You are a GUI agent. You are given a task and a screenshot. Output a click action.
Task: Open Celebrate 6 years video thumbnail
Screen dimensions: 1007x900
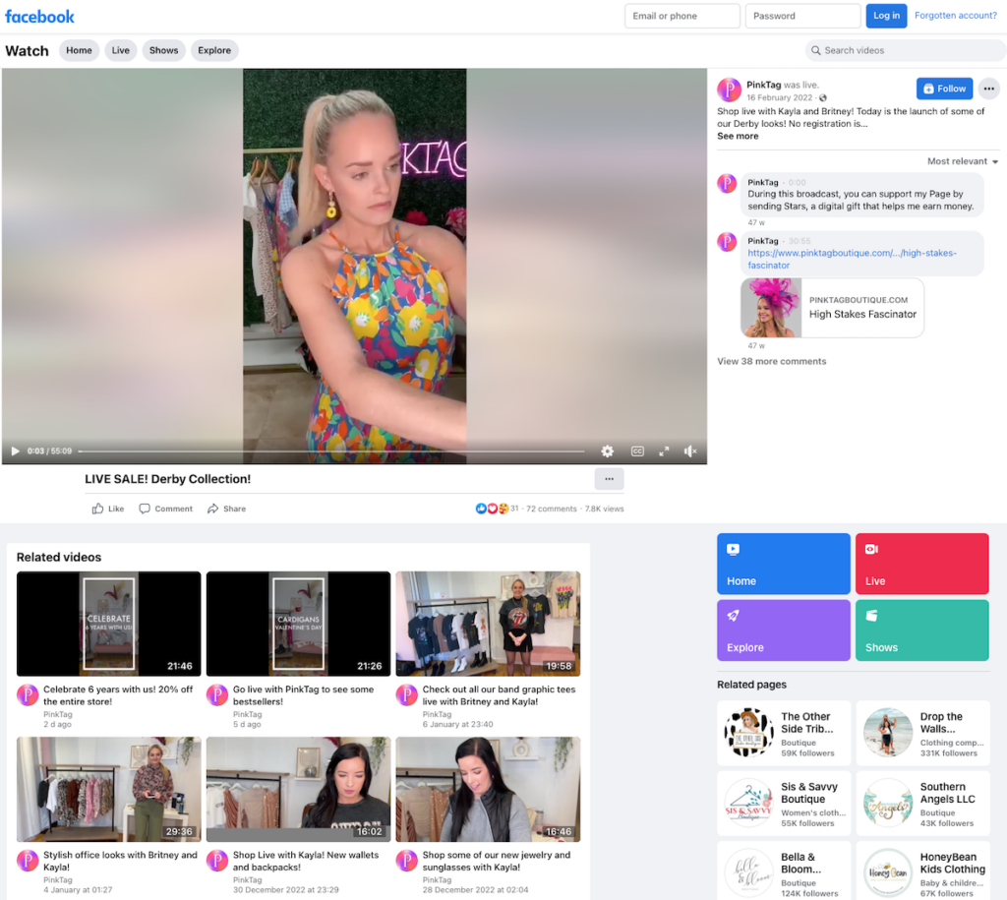coord(108,624)
